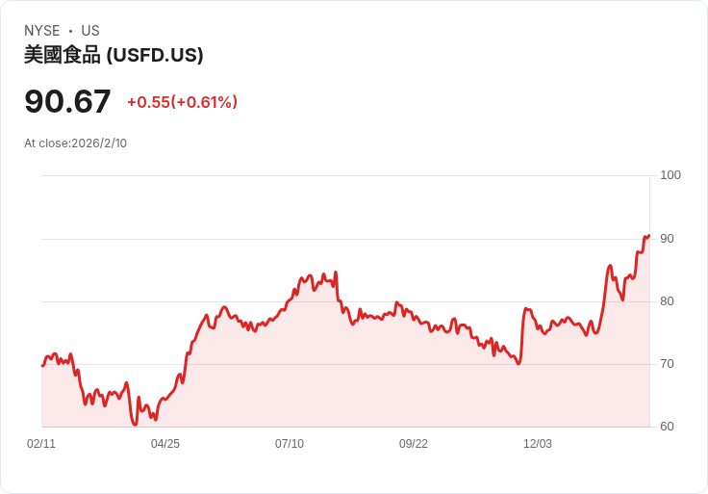Click the US market label beside NYSE

point(90,31)
